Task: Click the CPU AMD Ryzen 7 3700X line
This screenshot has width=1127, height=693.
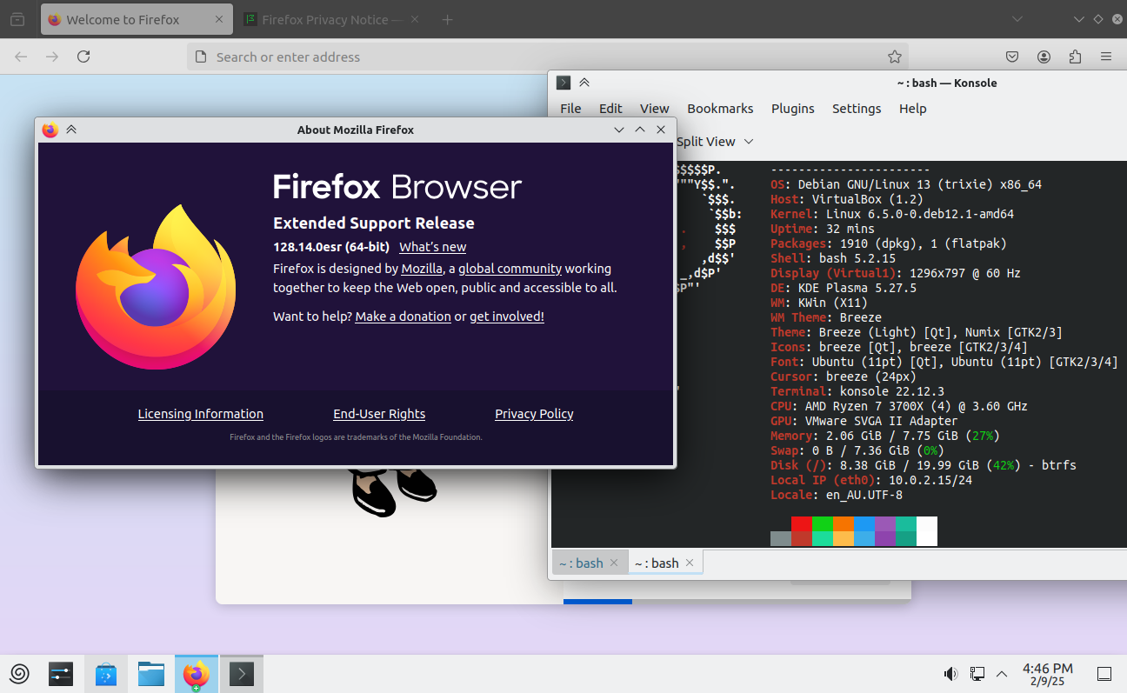Action: coord(899,406)
